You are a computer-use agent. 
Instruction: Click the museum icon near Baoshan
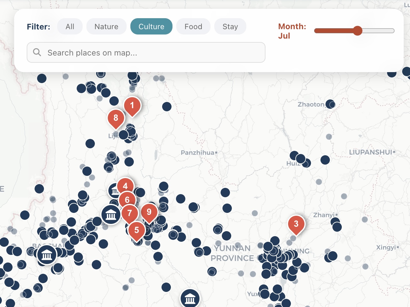click(46, 255)
